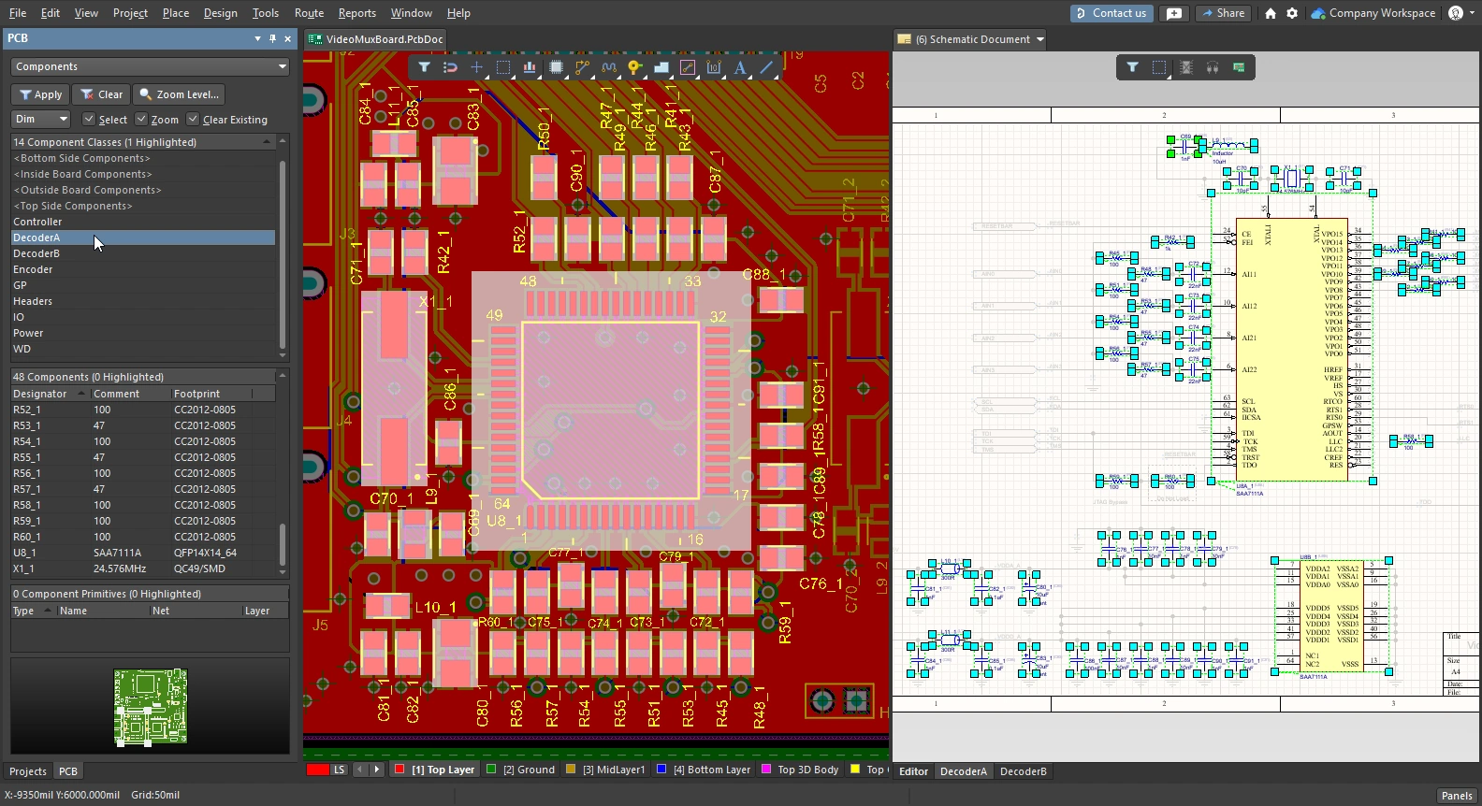1482x806 pixels.
Task: Open the Route menu
Action: click(x=309, y=13)
